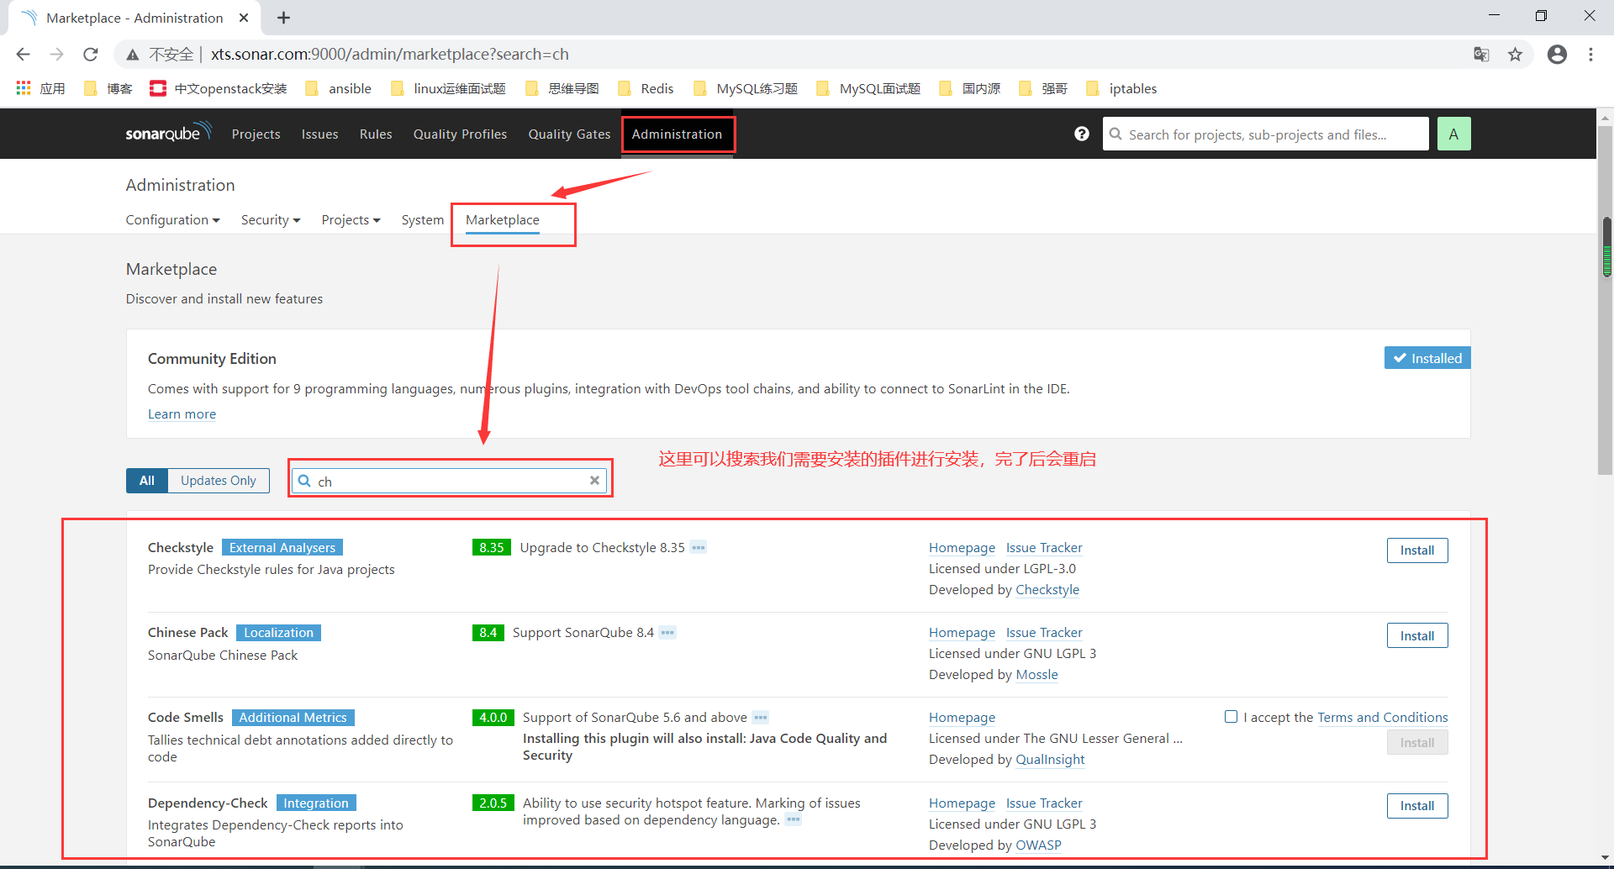The width and height of the screenshot is (1614, 869).
Task: Open the Mossle developer link
Action: pyautogui.click(x=1036, y=675)
